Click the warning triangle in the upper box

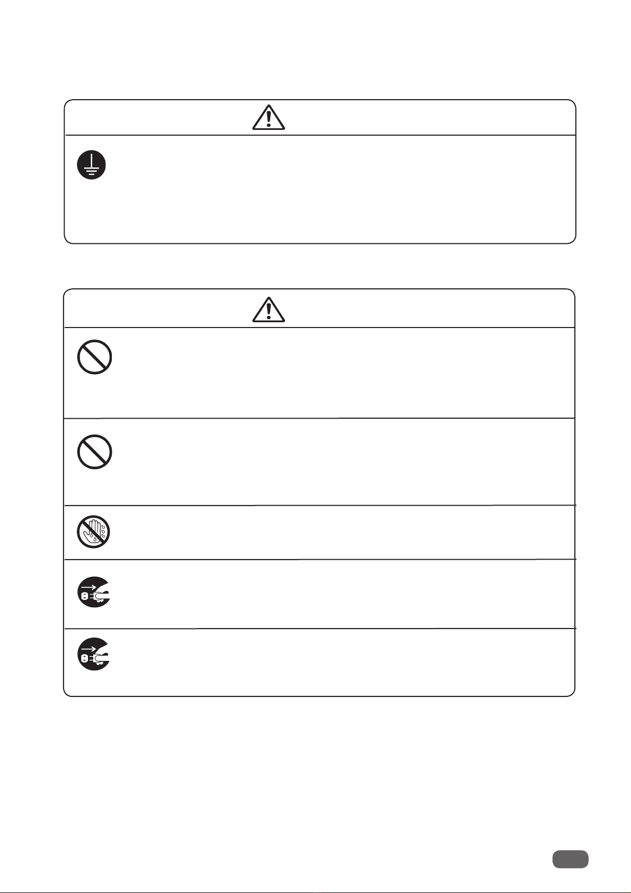[269, 118]
